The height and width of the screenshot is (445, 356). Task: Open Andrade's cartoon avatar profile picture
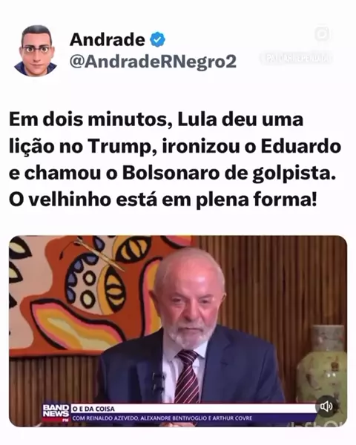pyautogui.click(x=36, y=50)
